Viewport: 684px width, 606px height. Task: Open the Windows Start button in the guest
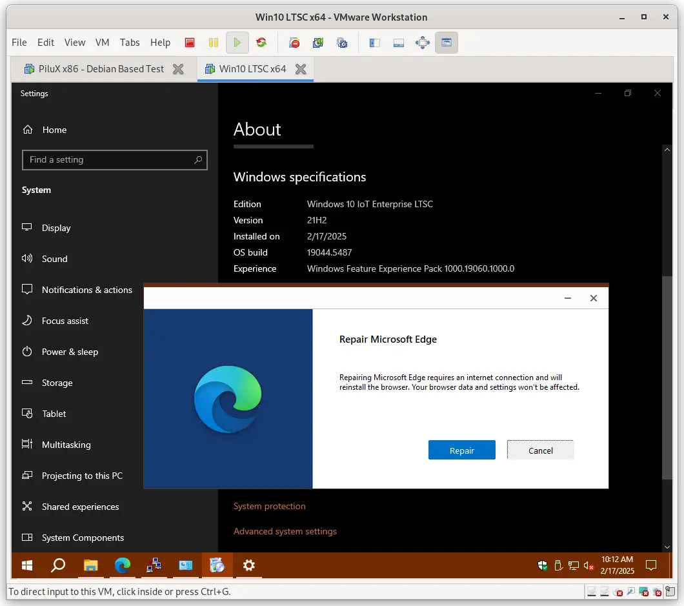coord(27,565)
